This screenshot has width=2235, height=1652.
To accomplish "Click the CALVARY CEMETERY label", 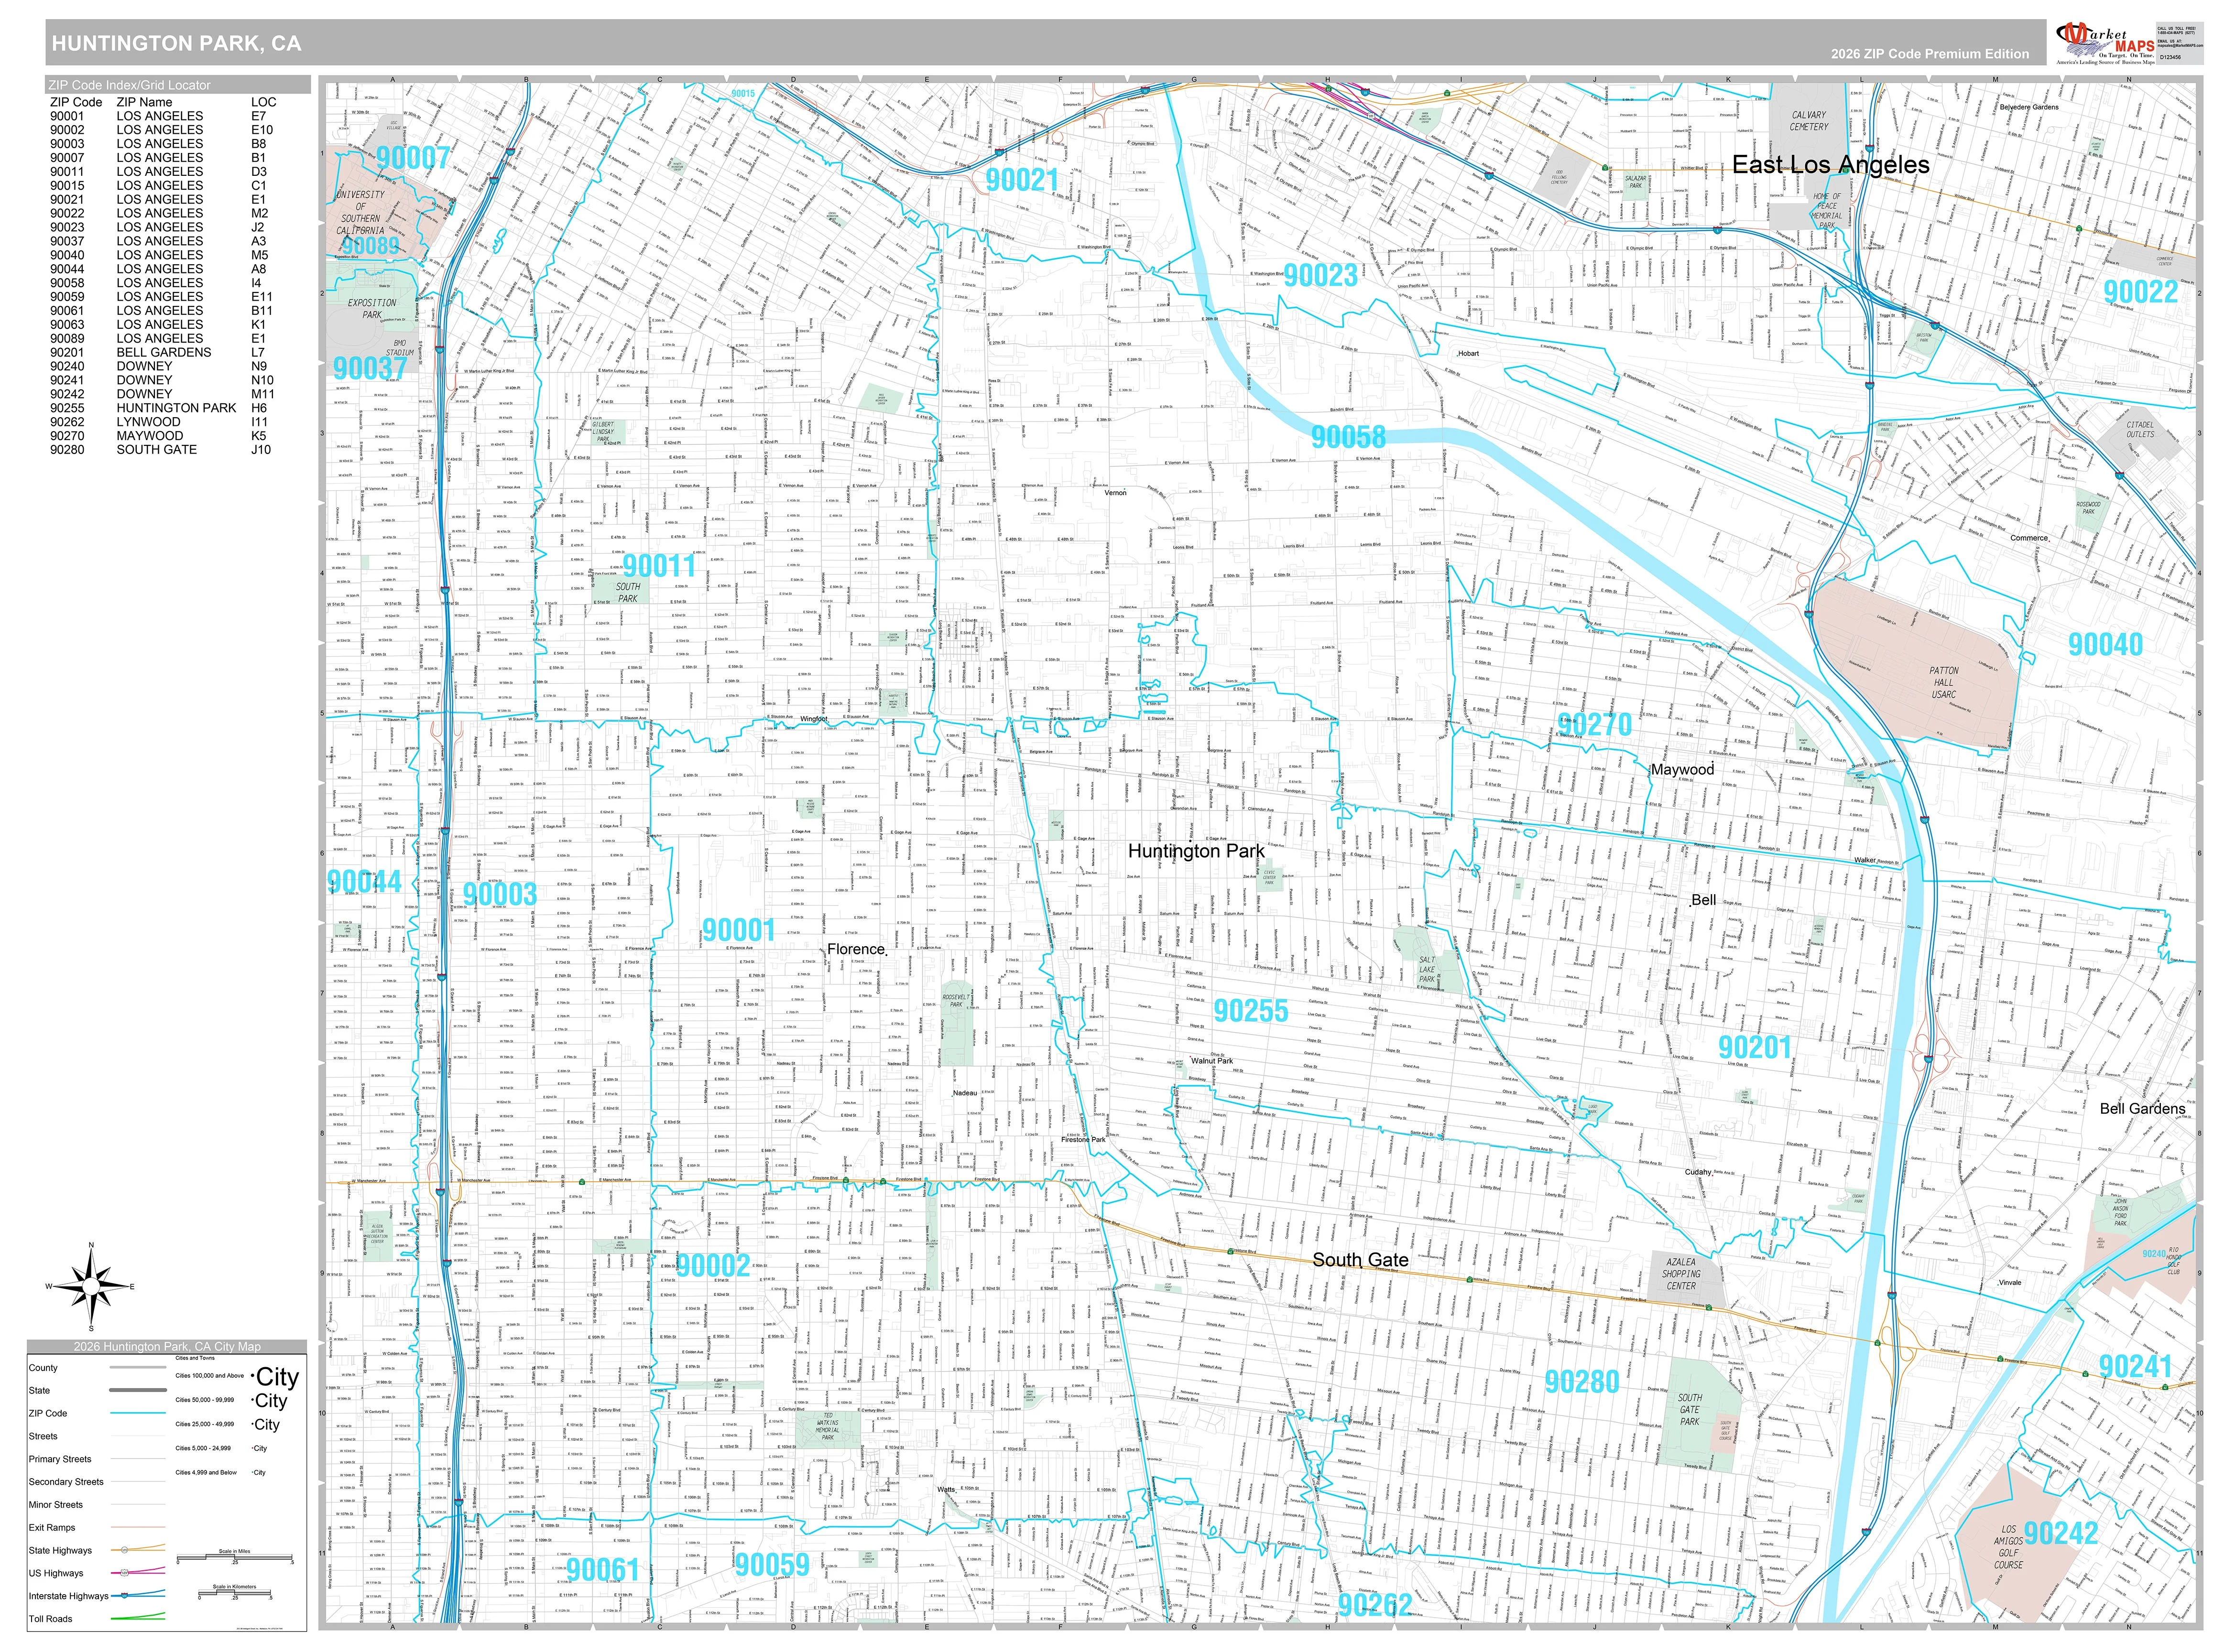I will point(1809,121).
